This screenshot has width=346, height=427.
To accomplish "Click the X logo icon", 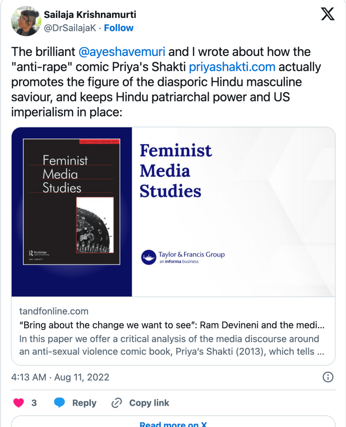I will (x=327, y=15).
